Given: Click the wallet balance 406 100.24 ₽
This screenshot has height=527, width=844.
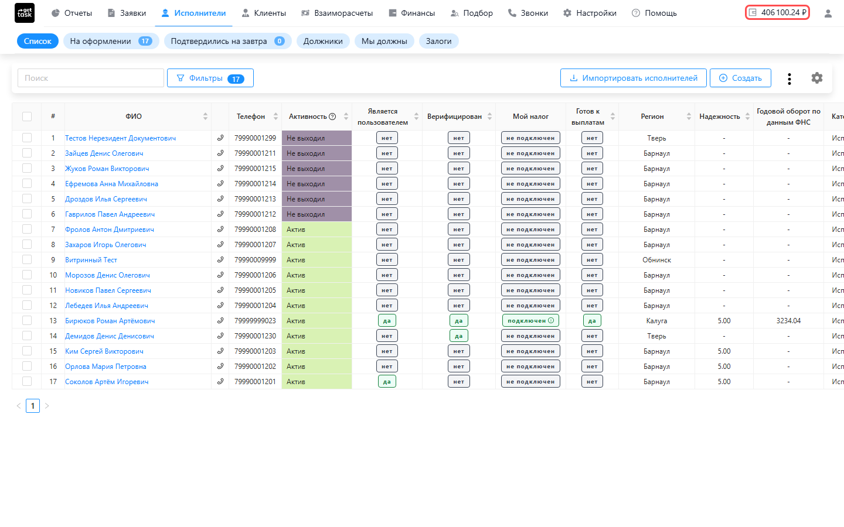Looking at the screenshot, I should click(777, 12).
